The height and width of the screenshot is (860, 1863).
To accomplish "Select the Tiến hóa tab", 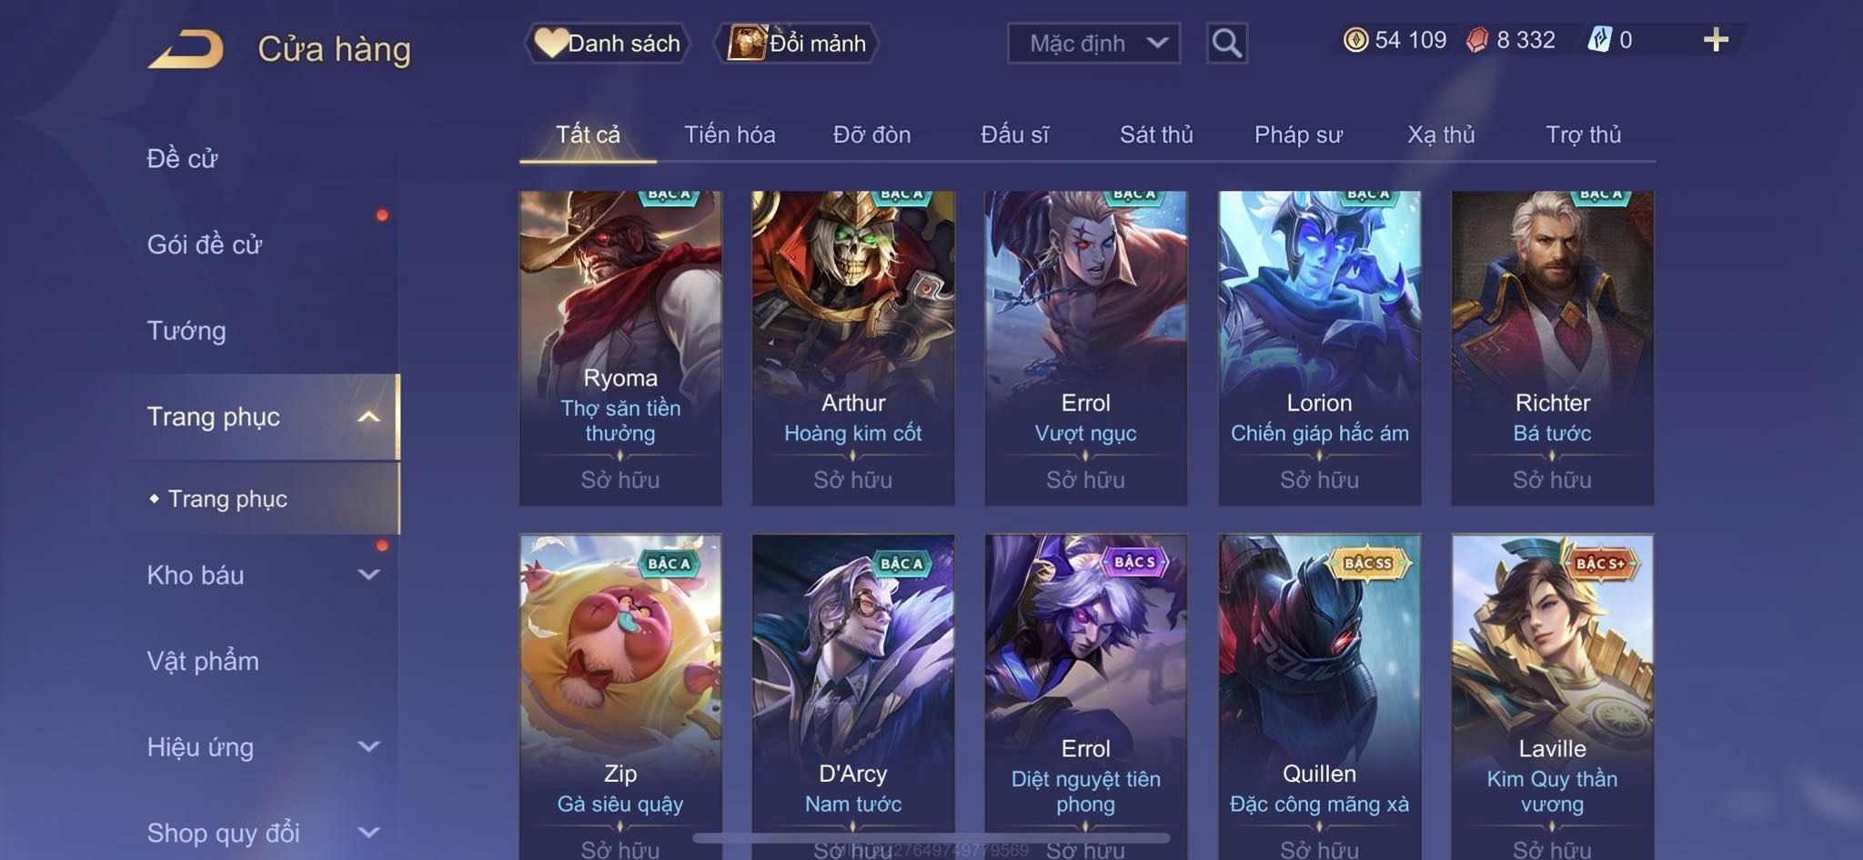I will (x=730, y=135).
